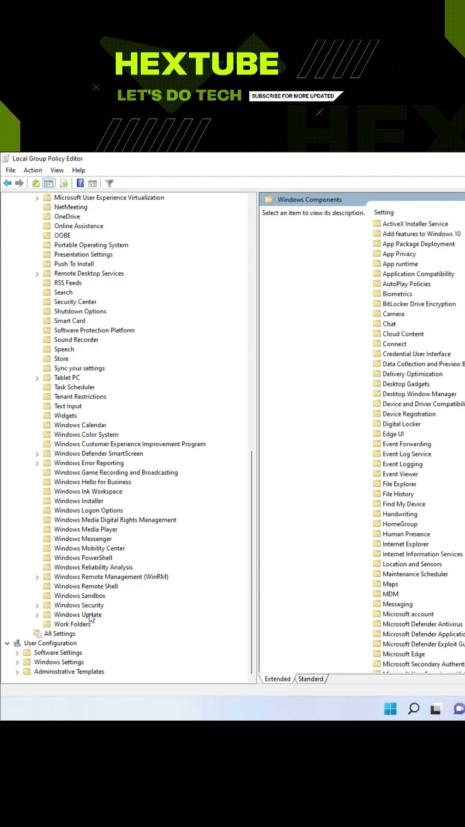Click the BitLocker Drive Encryption folder icon

[x=377, y=304]
